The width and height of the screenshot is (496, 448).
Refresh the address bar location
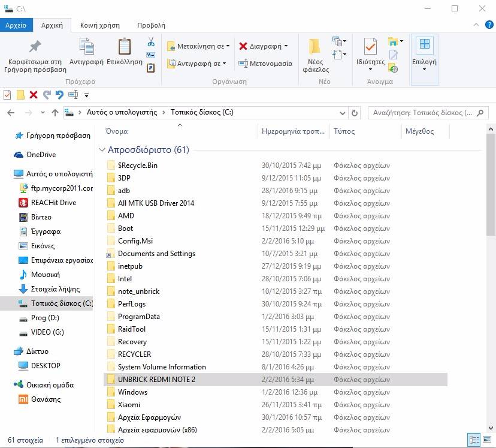(355, 113)
